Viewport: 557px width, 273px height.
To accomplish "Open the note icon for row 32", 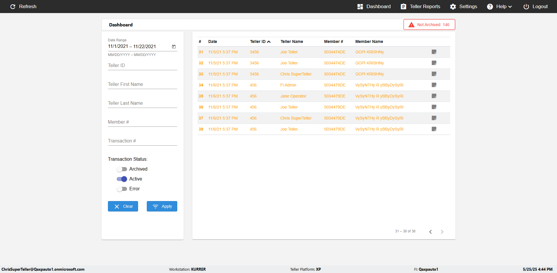I will click(434, 63).
